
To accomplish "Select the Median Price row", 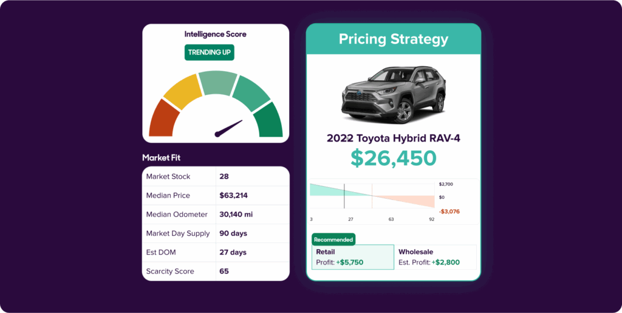I will tap(216, 196).
